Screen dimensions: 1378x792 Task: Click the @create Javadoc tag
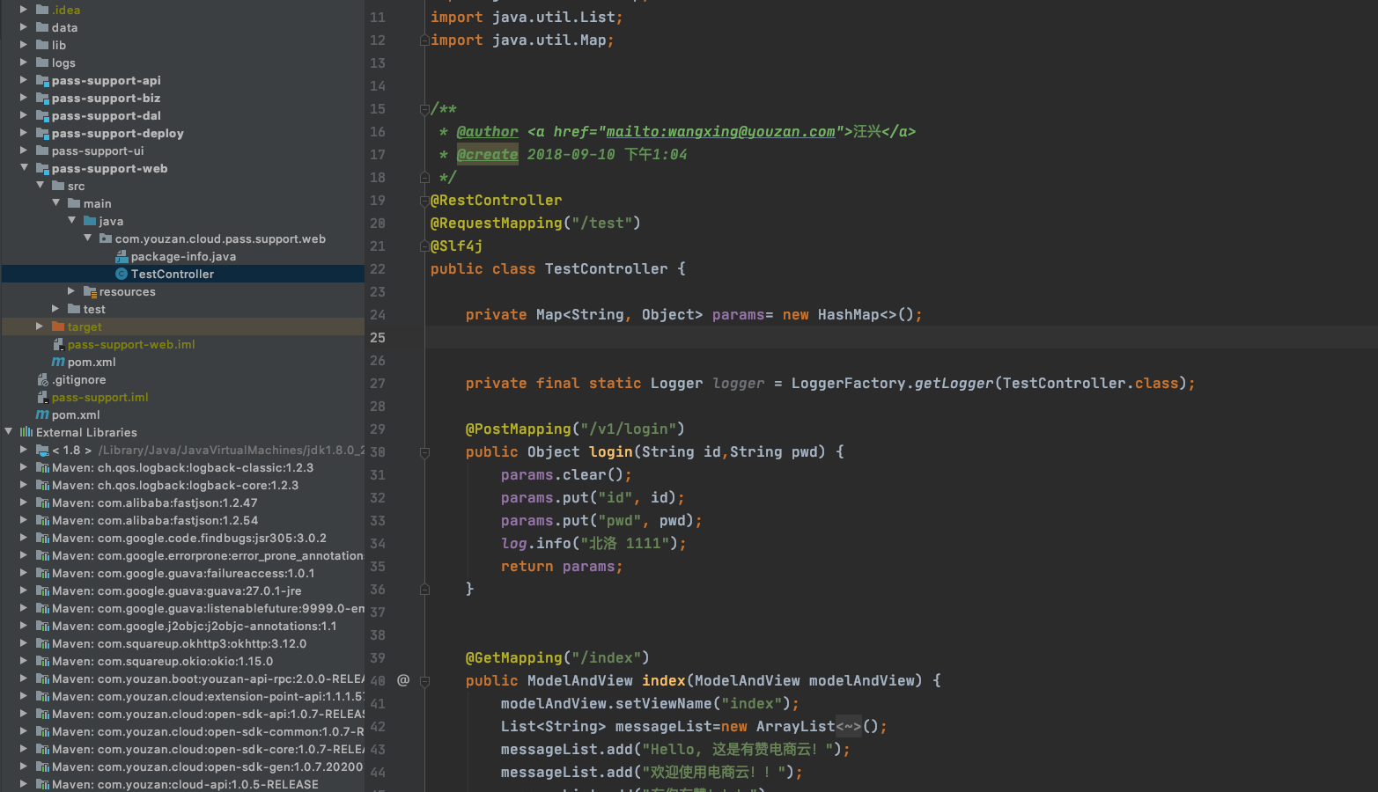pos(488,154)
